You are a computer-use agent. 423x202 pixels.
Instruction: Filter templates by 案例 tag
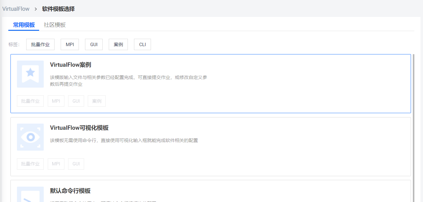click(118, 44)
